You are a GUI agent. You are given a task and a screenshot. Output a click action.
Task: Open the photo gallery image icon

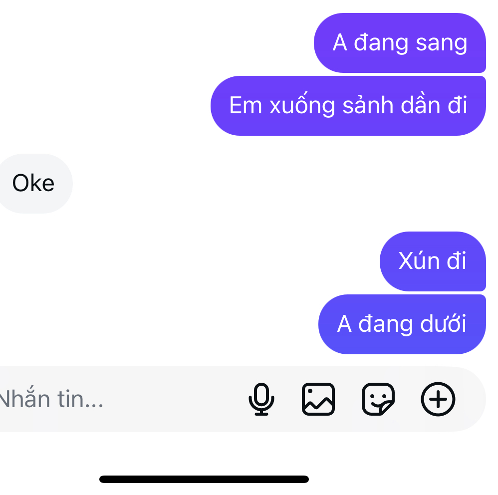point(318,399)
